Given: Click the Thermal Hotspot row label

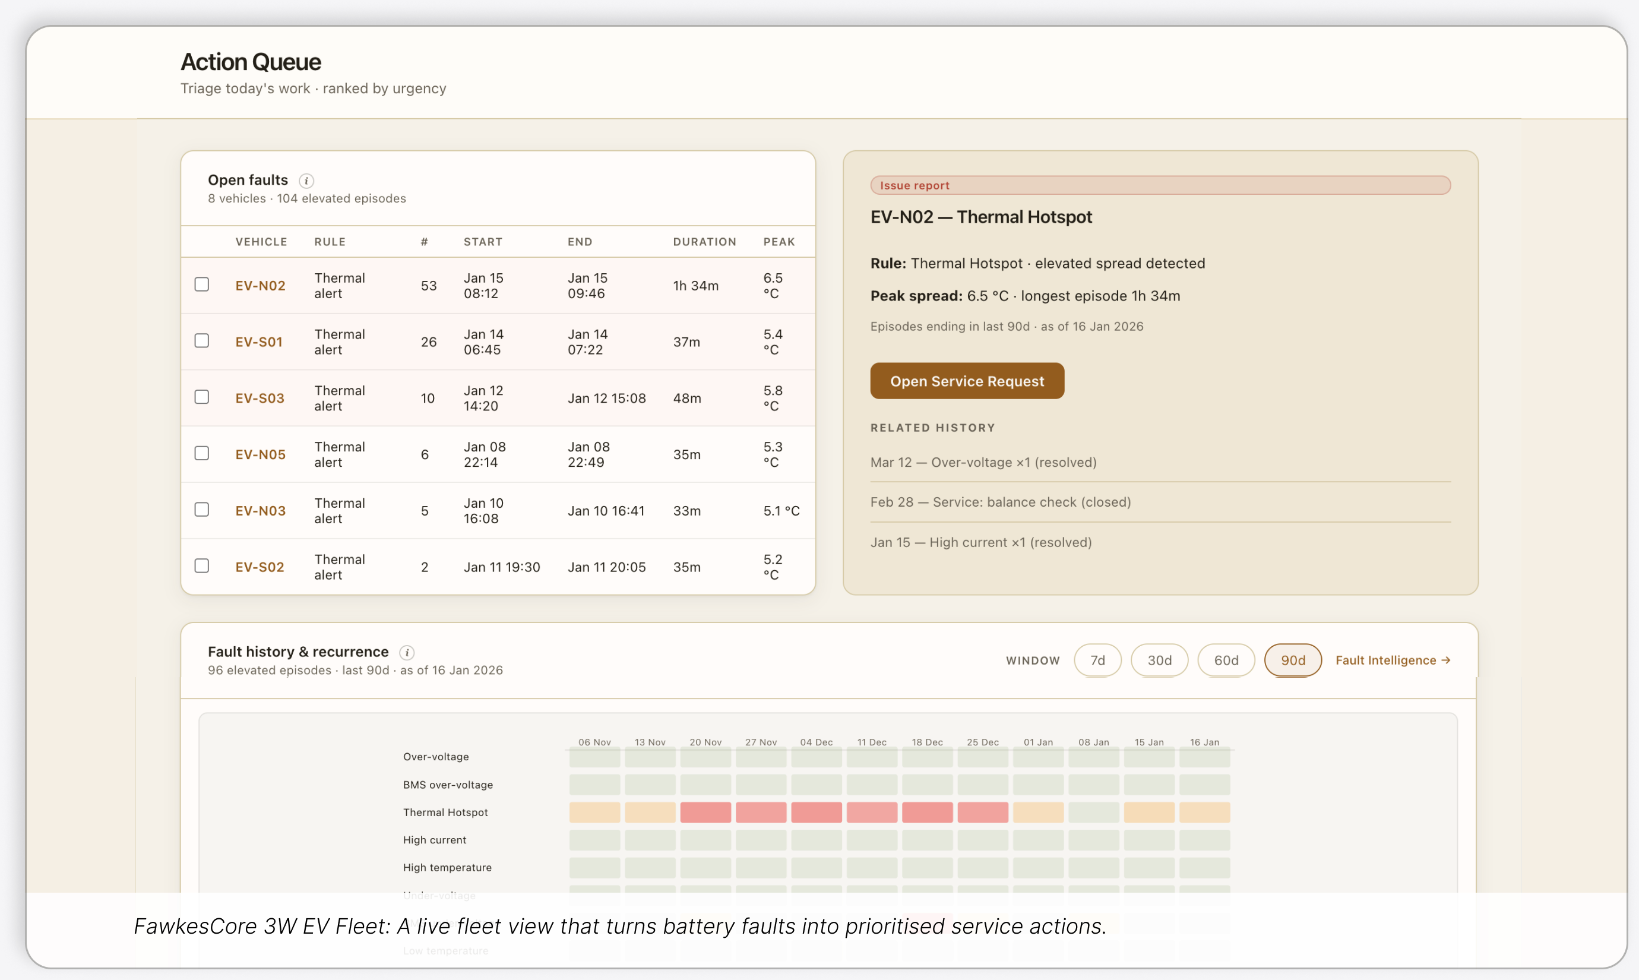Looking at the screenshot, I should pyautogui.click(x=445, y=813).
